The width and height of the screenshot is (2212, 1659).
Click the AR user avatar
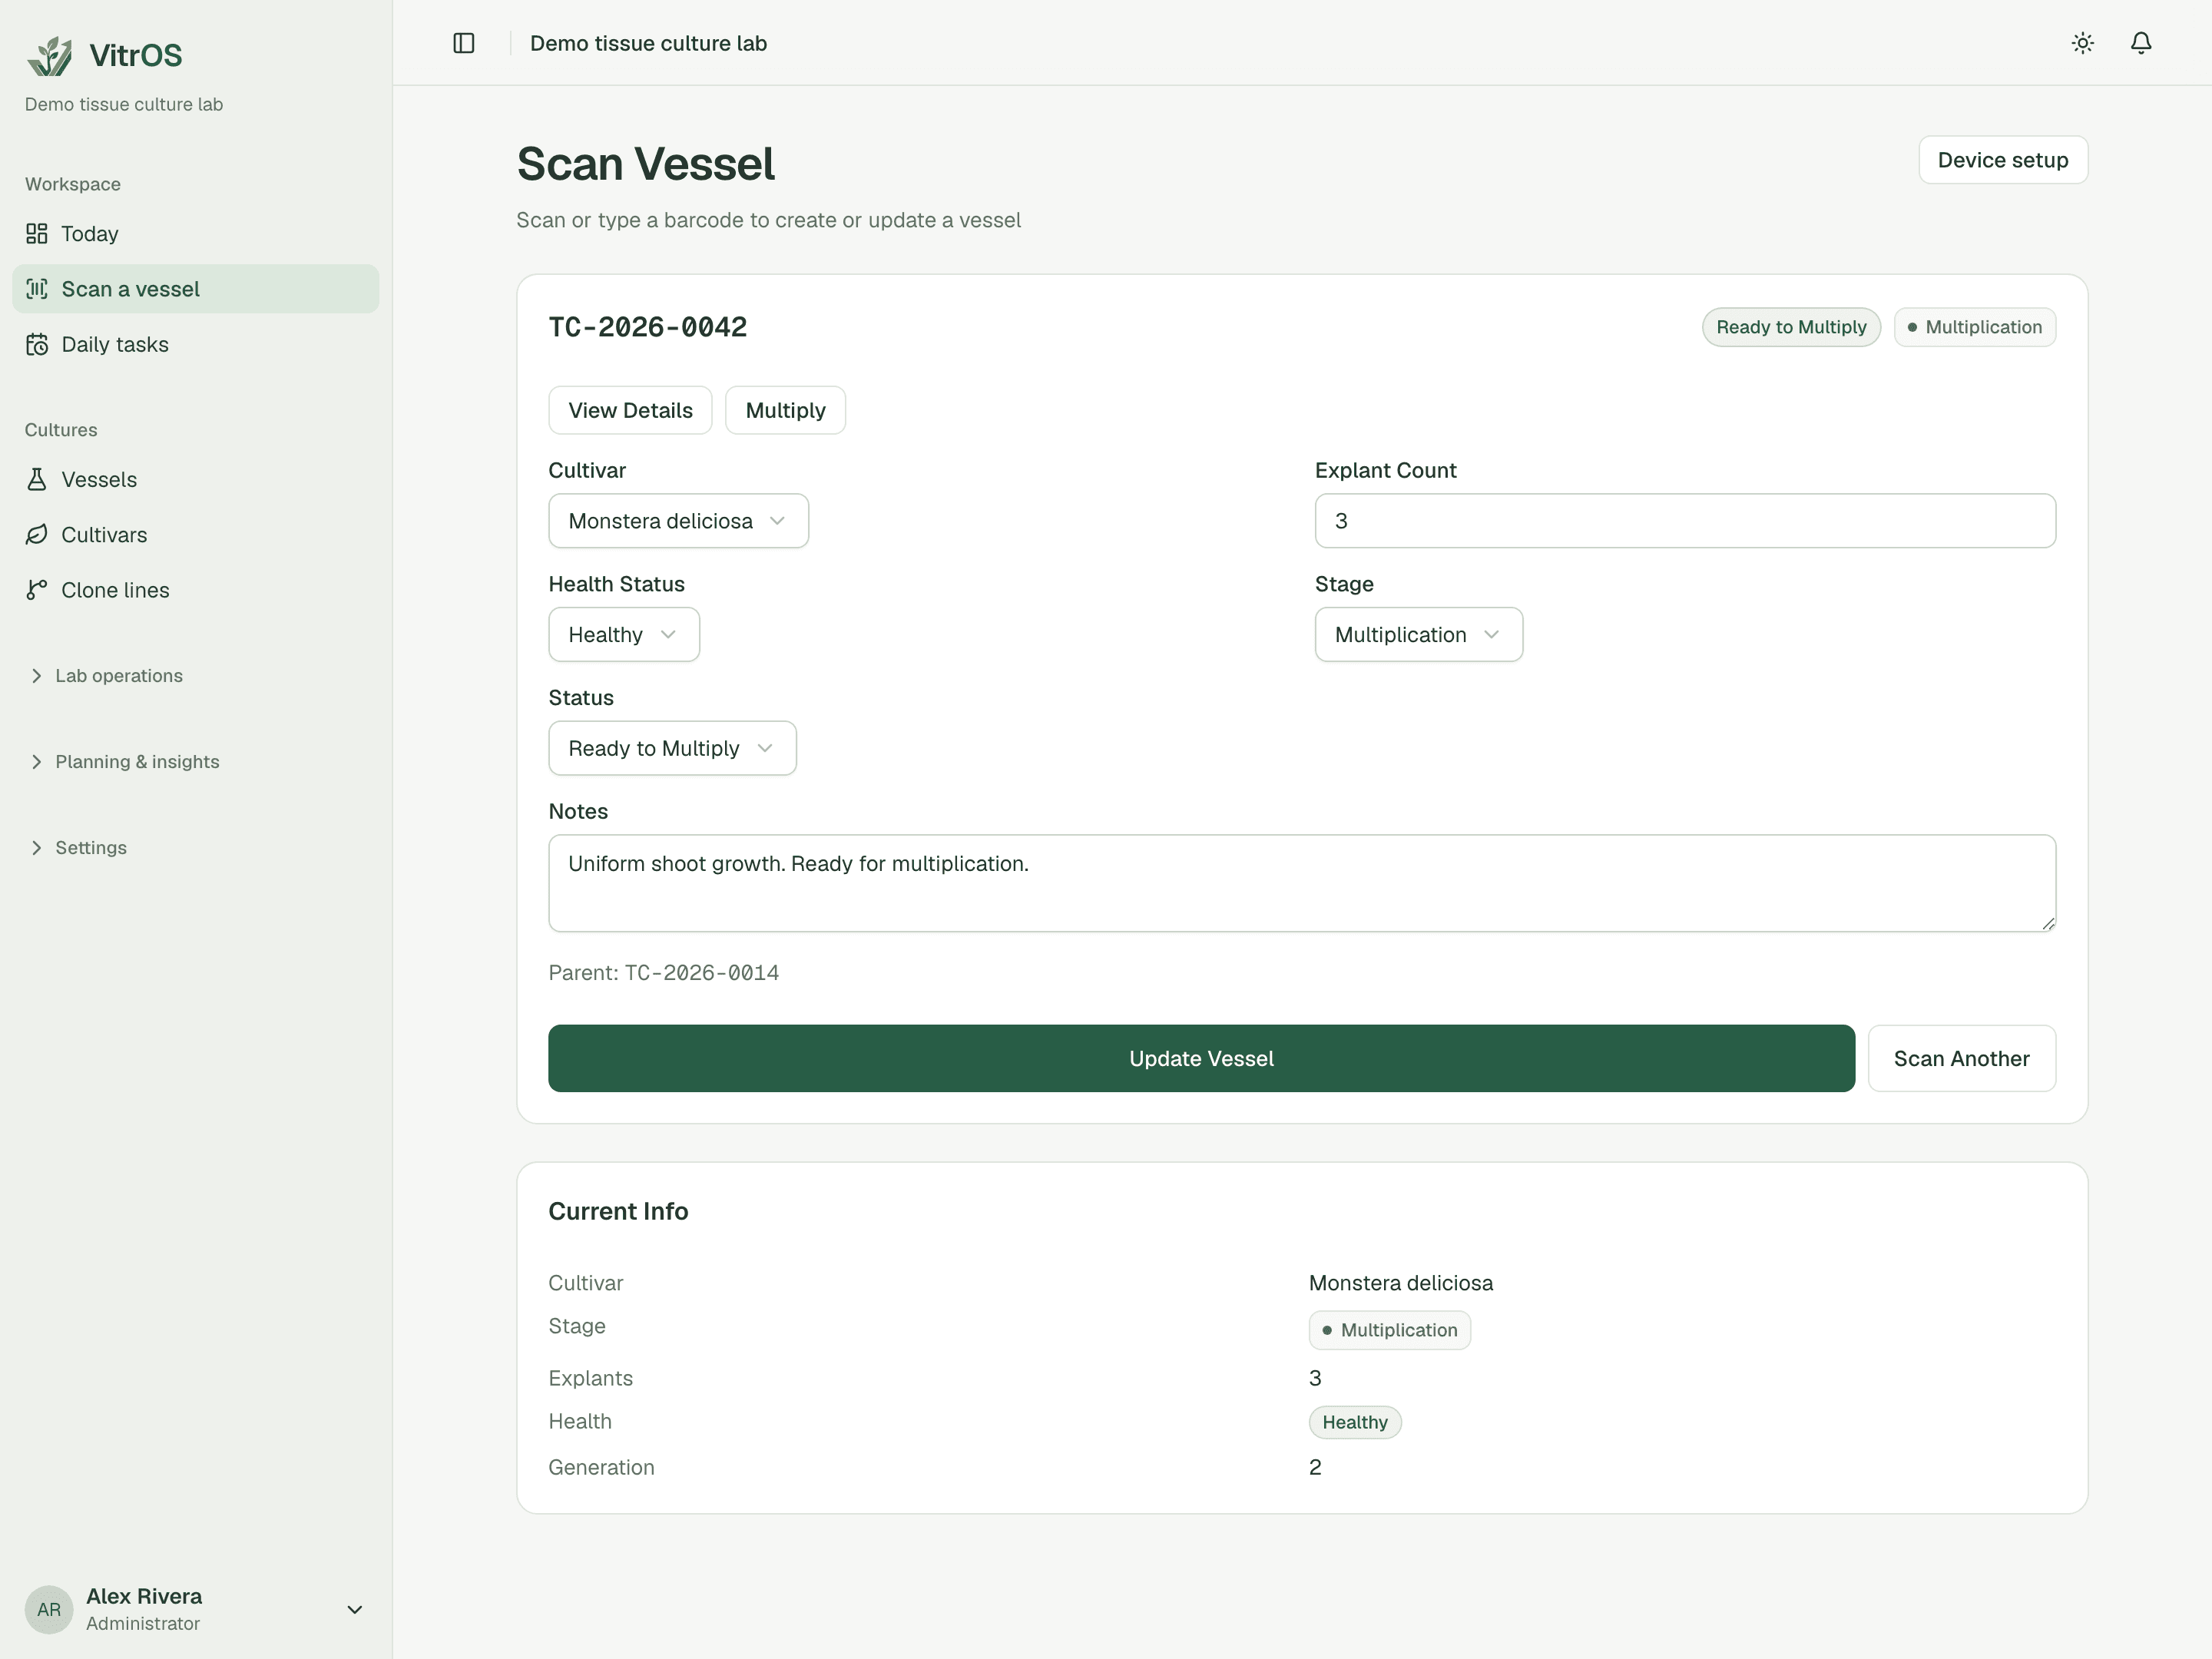49,1609
